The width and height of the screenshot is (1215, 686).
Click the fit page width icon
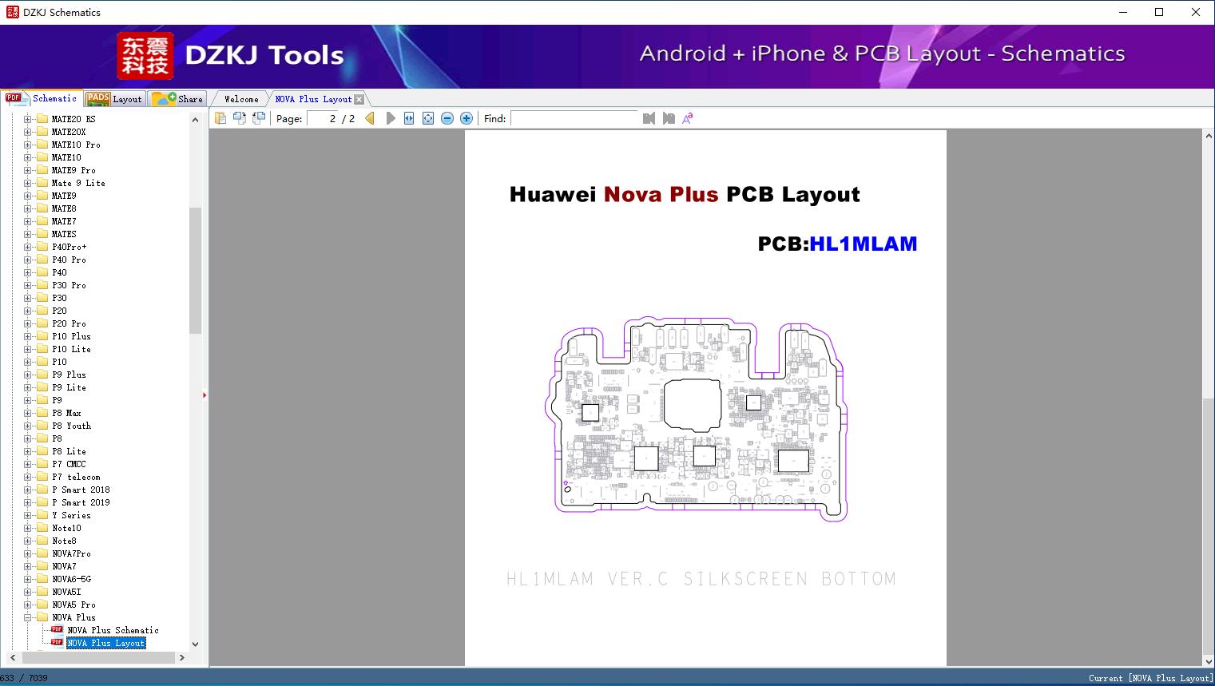point(408,117)
